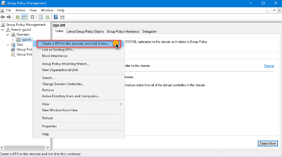
Task: Click the Group Policy Management title bar icon
Action: point(3,3)
